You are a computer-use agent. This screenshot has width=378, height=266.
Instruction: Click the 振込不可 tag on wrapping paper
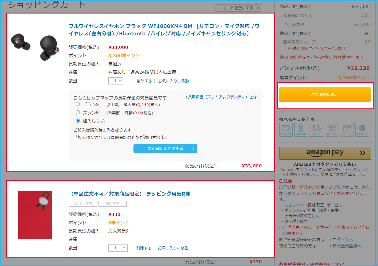click(113, 204)
